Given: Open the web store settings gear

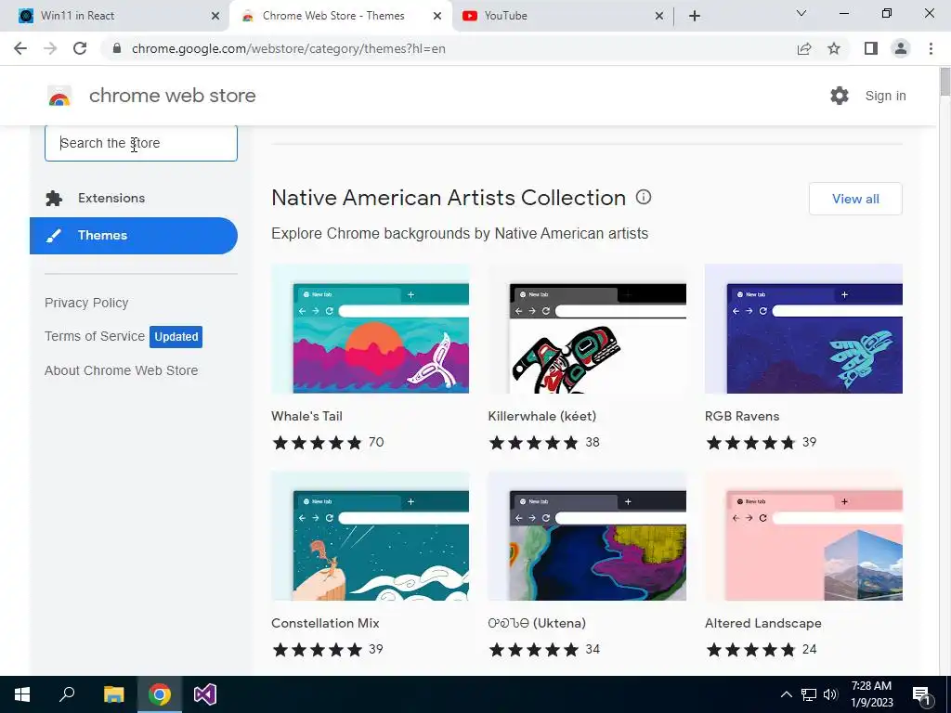Looking at the screenshot, I should coord(840,96).
